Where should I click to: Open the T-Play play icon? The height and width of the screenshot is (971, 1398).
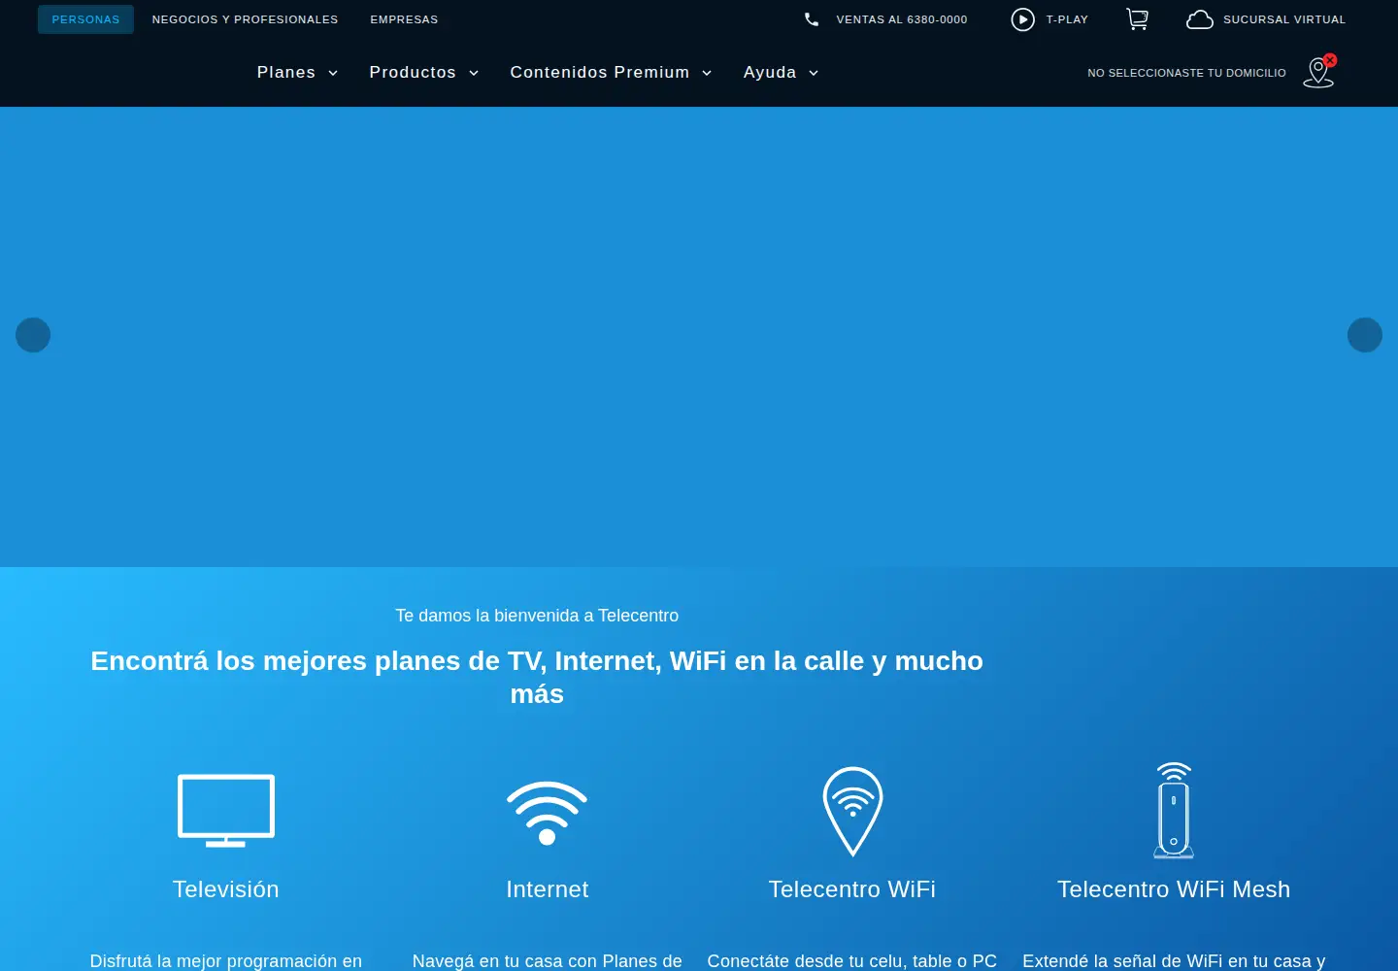point(1022,19)
